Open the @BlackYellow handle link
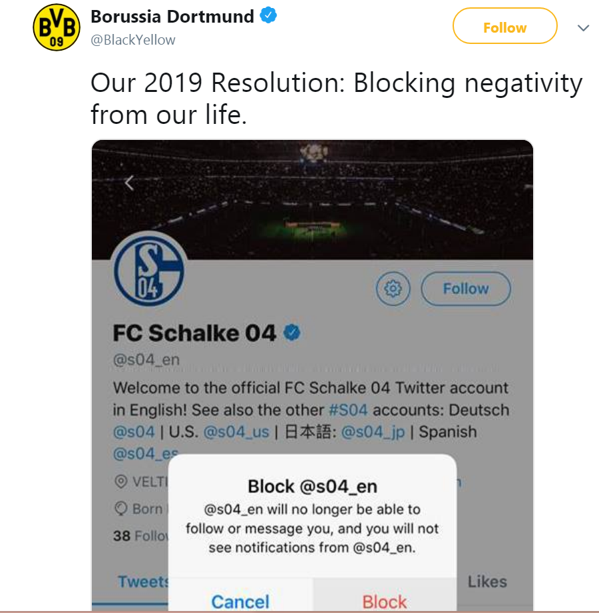 pos(133,40)
